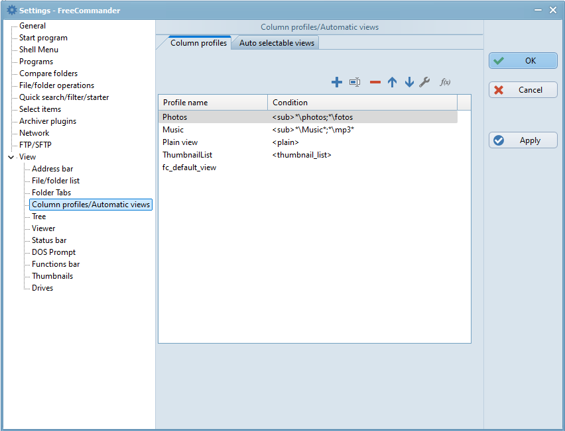Select DOS Prompt settings
This screenshot has height=431, width=565.
53,252
